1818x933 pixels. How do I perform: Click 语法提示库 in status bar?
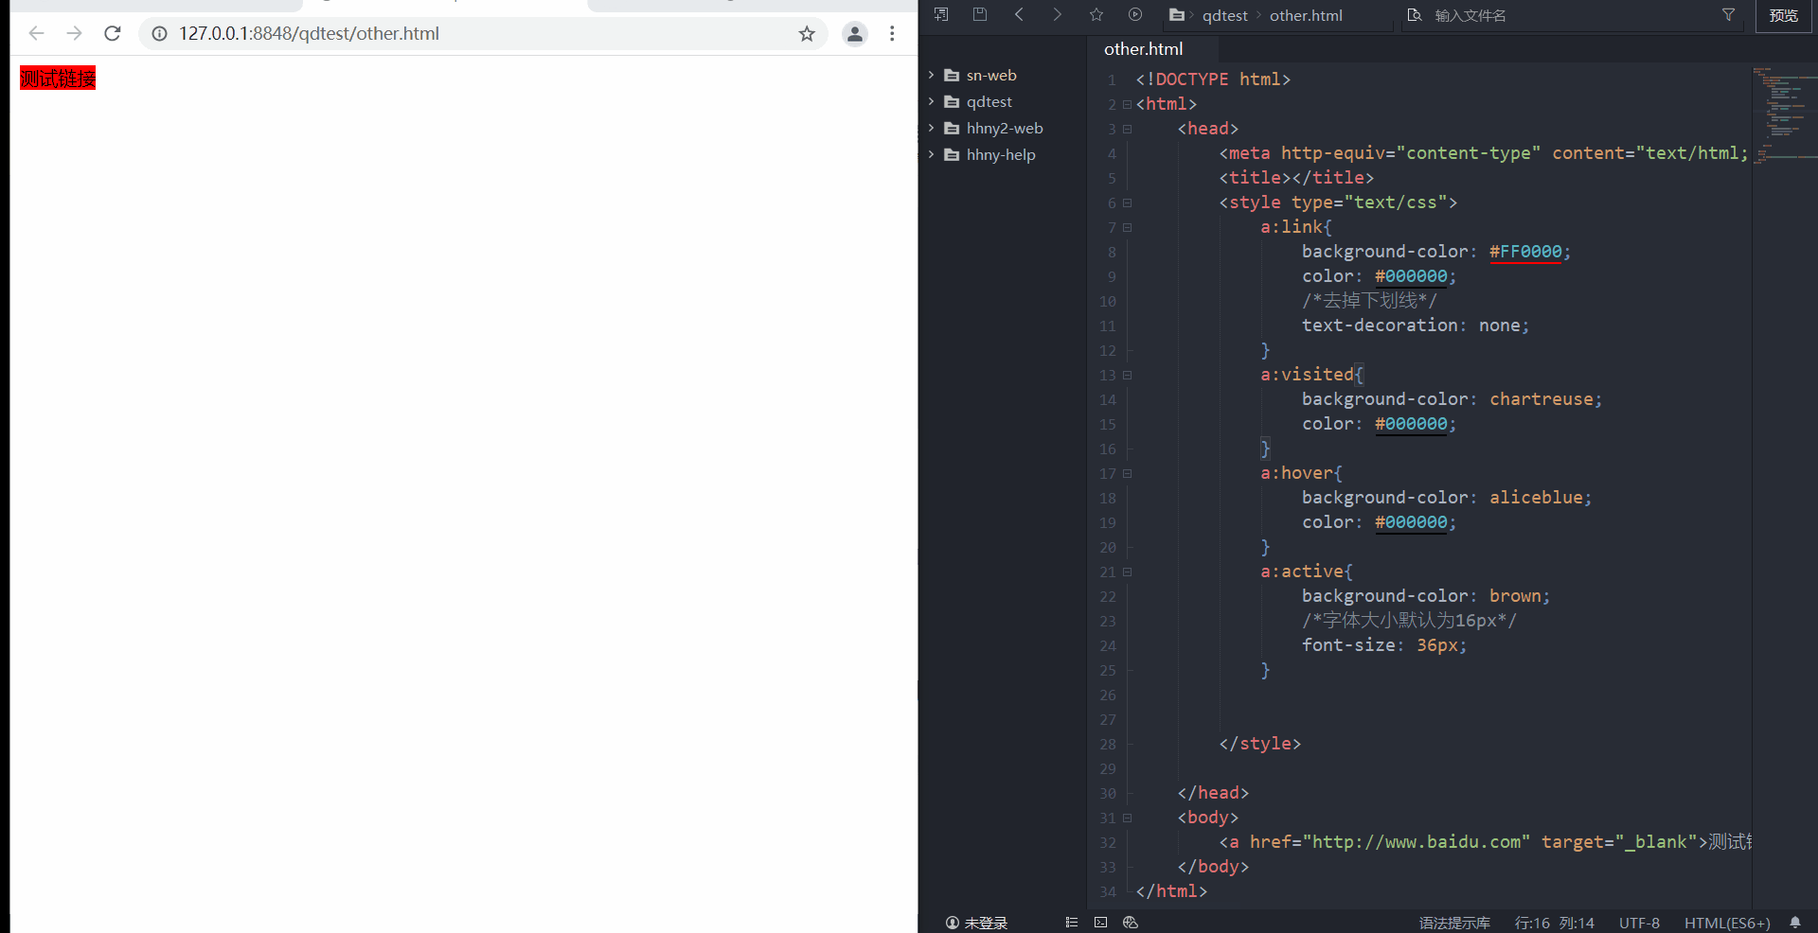(1454, 923)
